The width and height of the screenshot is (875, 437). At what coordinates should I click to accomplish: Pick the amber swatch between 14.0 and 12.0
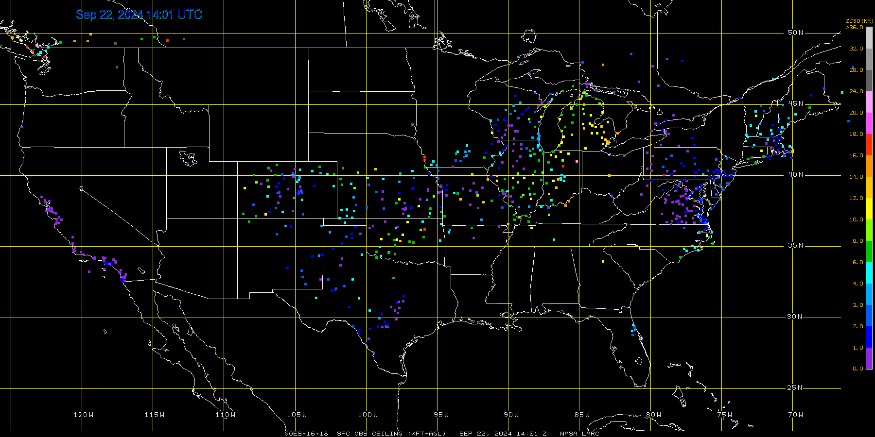tap(869, 187)
